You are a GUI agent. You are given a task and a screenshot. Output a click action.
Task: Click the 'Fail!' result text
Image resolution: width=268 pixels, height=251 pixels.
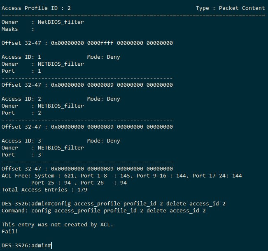[x=10, y=232]
